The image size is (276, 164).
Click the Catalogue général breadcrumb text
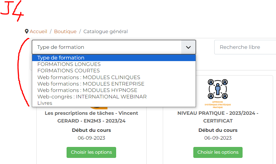(106, 32)
